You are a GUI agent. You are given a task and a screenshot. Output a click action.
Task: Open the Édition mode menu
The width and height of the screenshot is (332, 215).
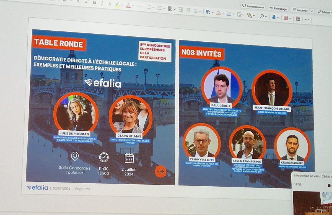point(324,12)
